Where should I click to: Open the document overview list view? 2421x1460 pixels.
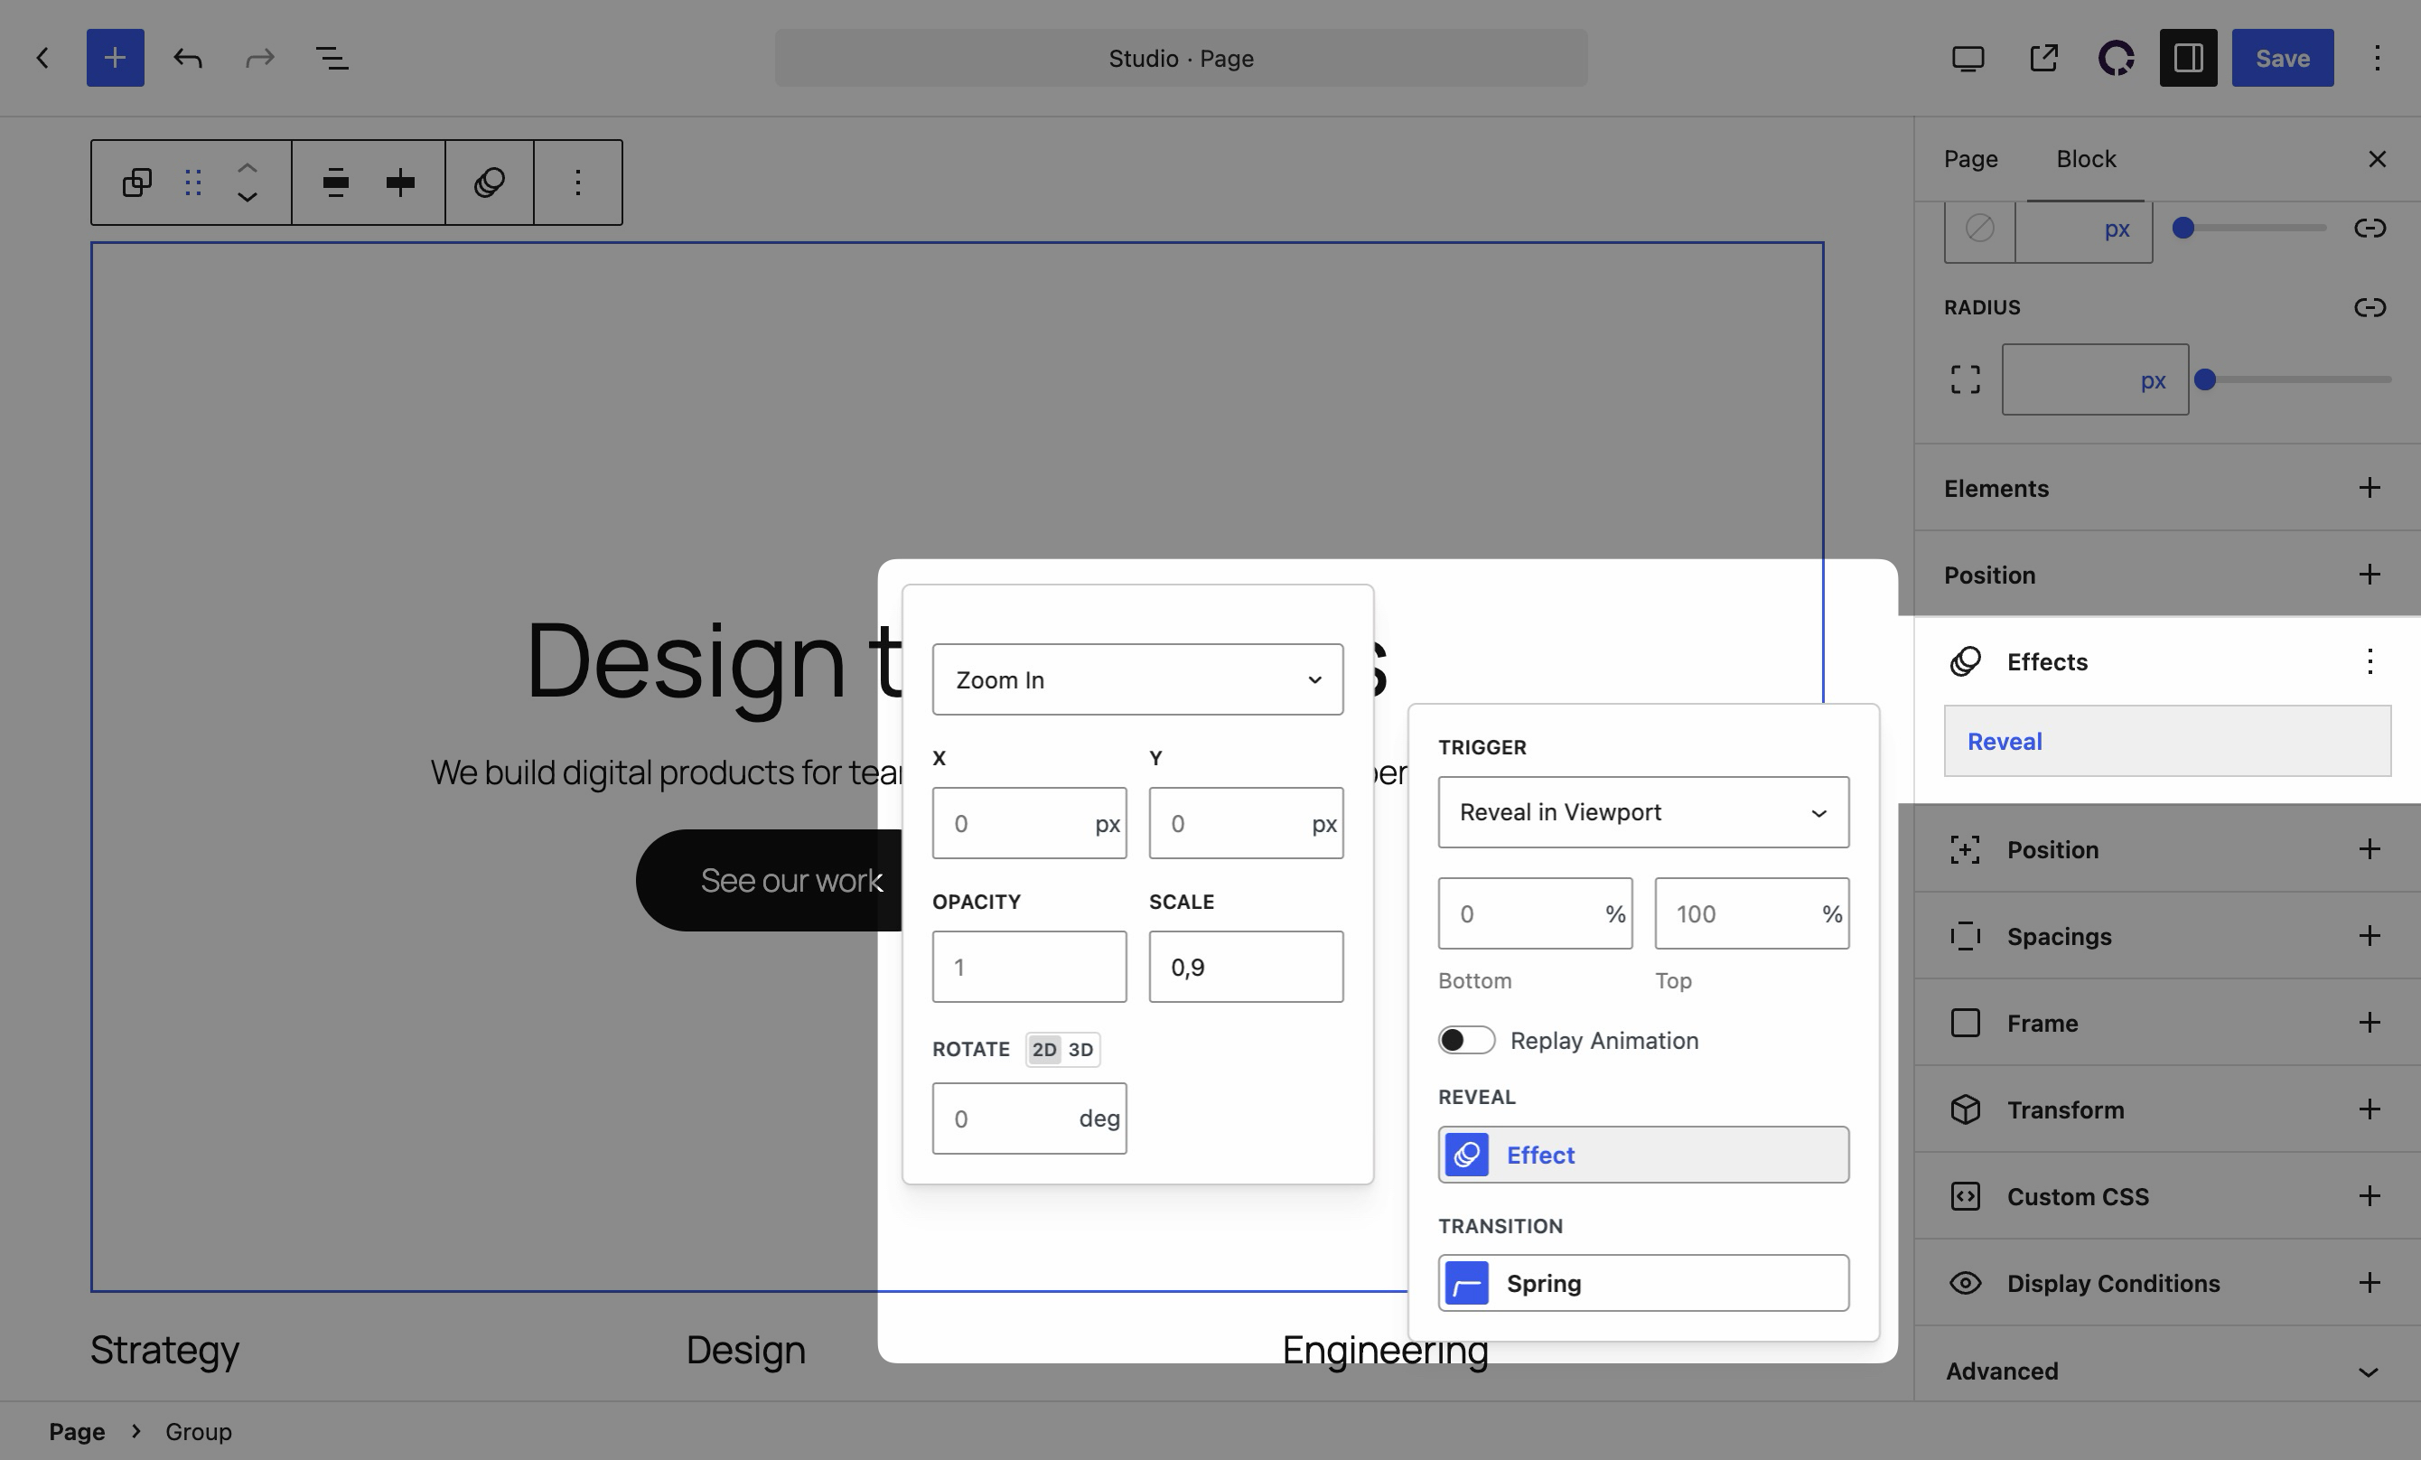[332, 58]
